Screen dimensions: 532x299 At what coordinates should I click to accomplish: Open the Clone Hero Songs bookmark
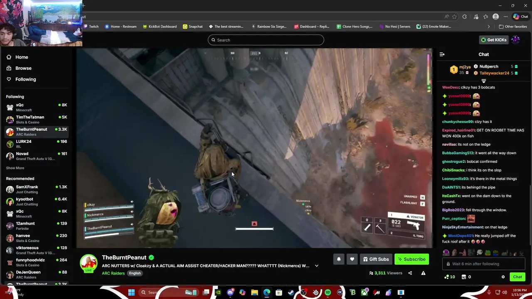(354, 27)
